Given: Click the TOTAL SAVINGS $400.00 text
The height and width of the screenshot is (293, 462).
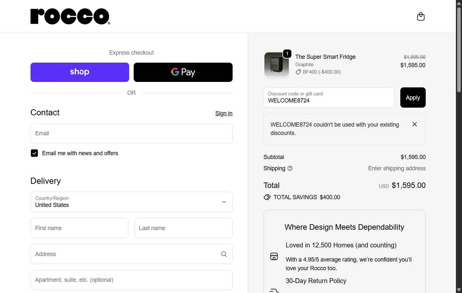Looking at the screenshot, I should pos(307,197).
